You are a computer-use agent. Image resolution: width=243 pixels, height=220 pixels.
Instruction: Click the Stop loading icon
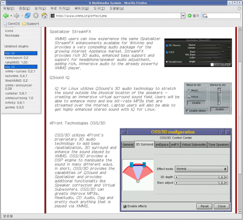point(36,16)
